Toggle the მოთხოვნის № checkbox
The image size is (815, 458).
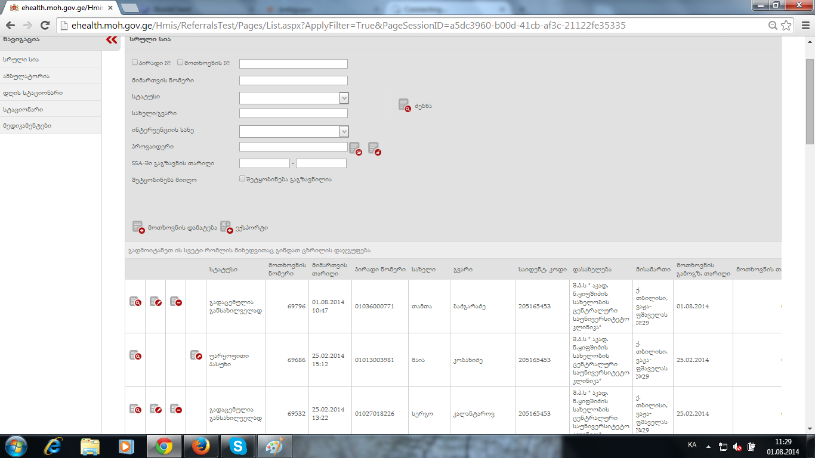point(180,63)
